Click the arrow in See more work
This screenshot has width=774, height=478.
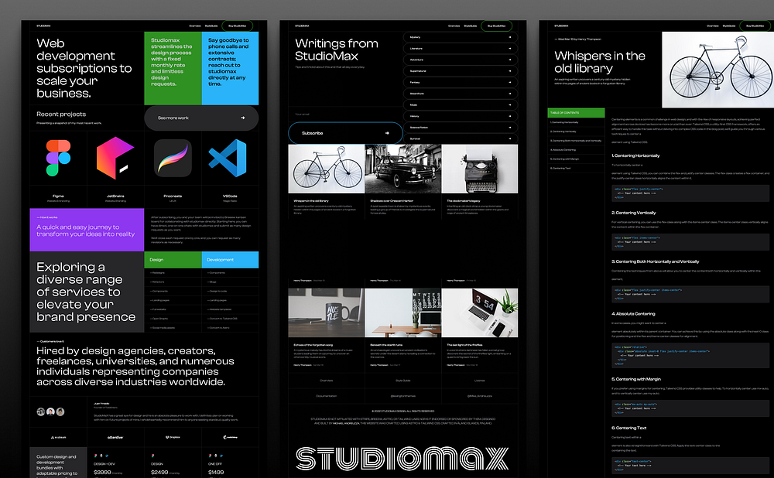pyautogui.click(x=242, y=118)
